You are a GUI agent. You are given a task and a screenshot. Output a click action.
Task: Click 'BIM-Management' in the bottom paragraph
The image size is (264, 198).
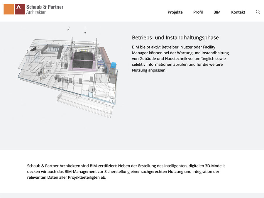click(76, 172)
